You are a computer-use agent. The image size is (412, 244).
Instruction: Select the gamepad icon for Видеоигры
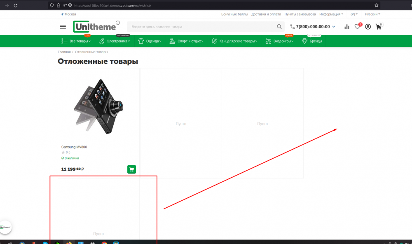[268, 41]
